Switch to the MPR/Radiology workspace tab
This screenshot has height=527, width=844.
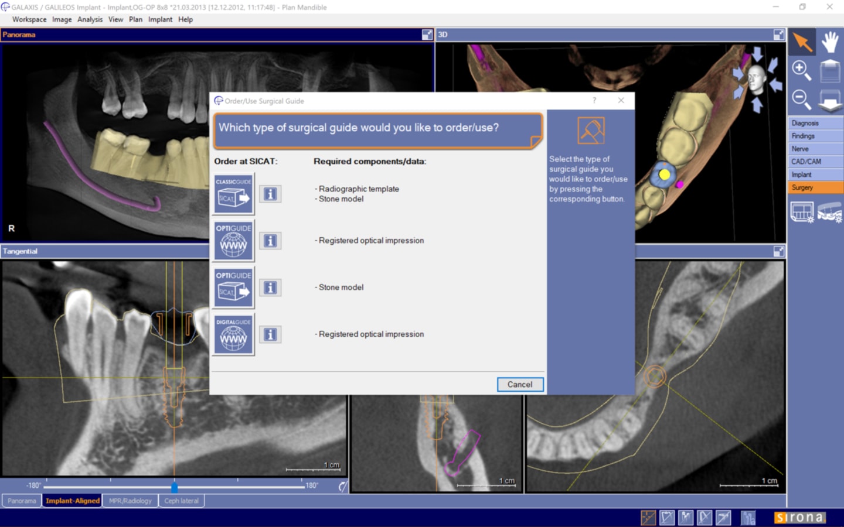click(130, 501)
